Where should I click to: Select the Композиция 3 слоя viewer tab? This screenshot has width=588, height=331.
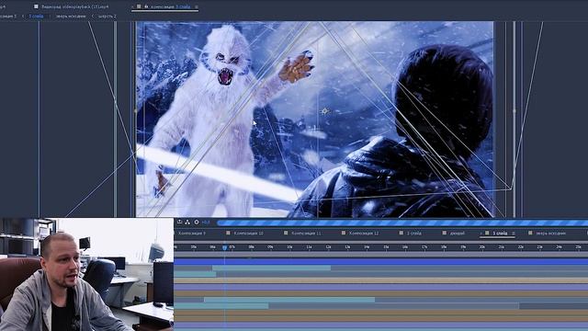[x=171, y=6]
